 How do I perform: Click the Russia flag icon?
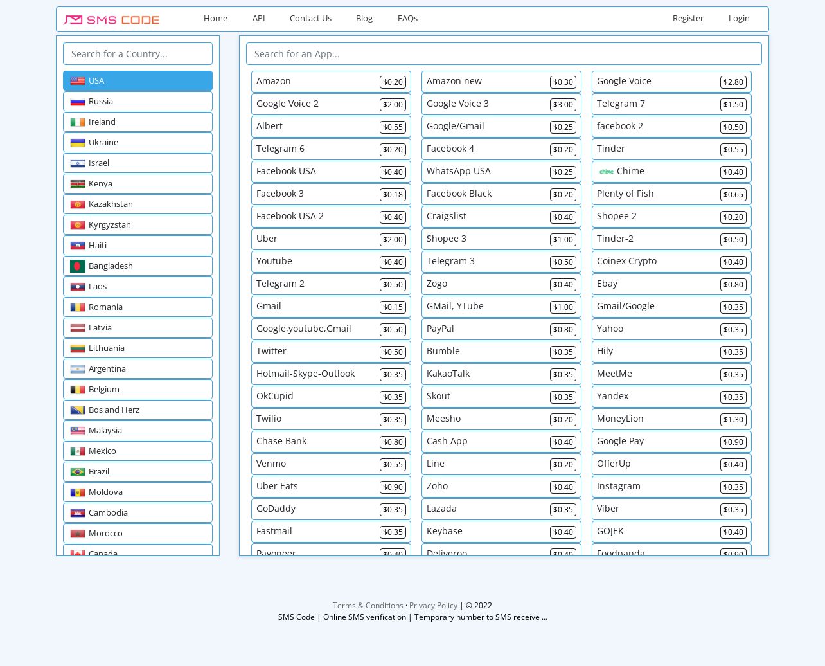78,102
